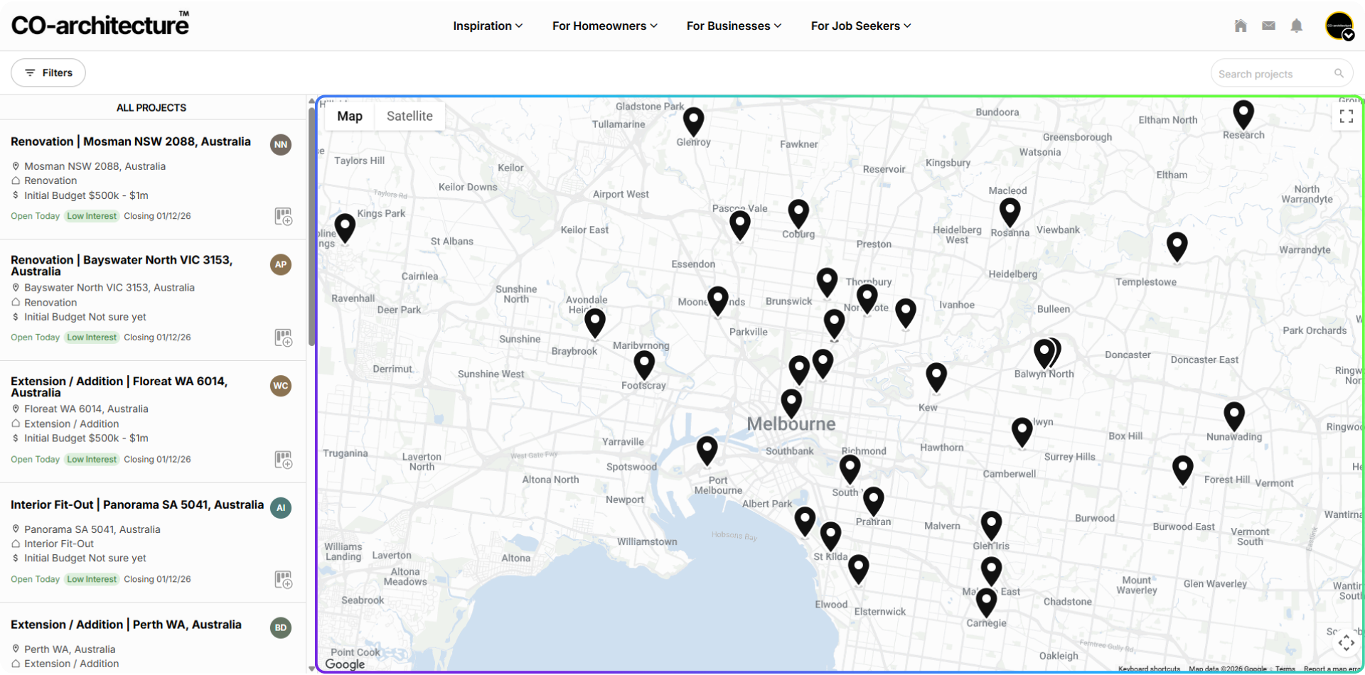Click the map camera controls icon

[1347, 643]
